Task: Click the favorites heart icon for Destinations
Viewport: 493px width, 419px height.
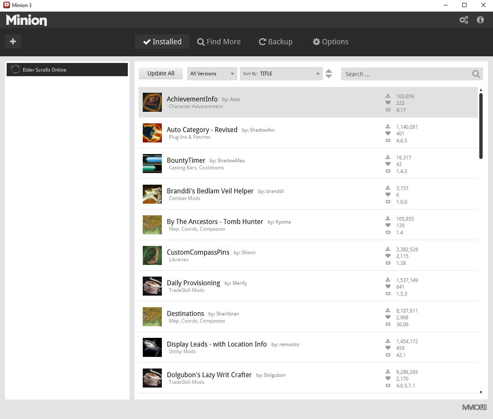Action: point(388,317)
